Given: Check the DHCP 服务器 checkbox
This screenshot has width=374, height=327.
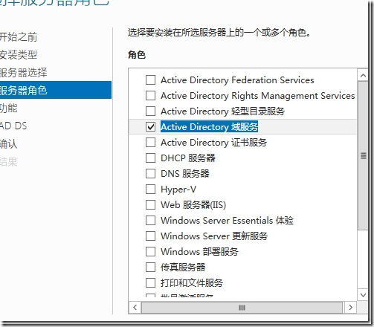Looking at the screenshot, I should 150,158.
